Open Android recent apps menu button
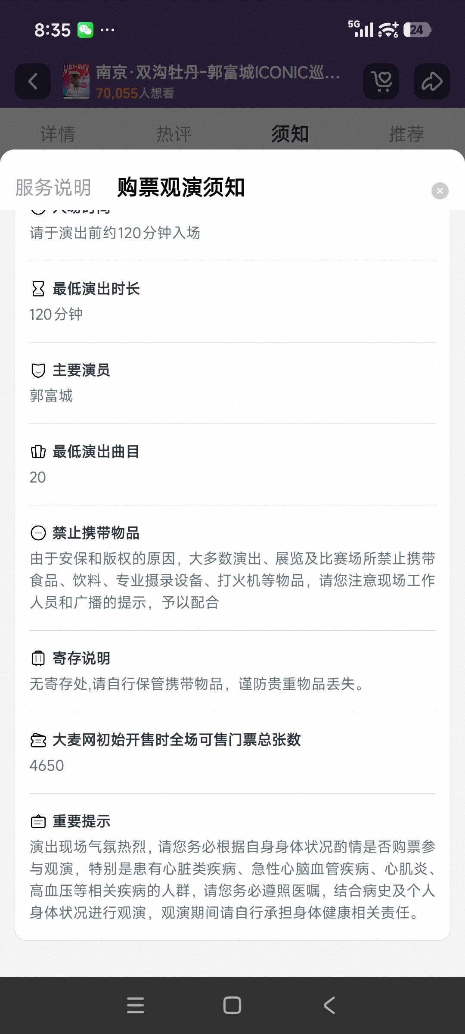465x1034 pixels. [x=136, y=1005]
